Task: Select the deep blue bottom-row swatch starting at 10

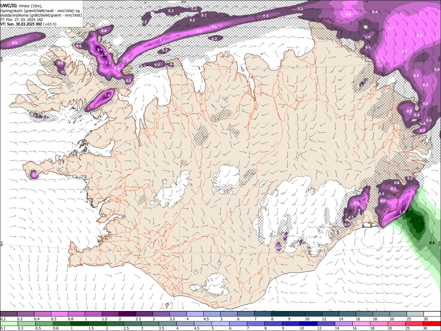Action: (308, 323)
